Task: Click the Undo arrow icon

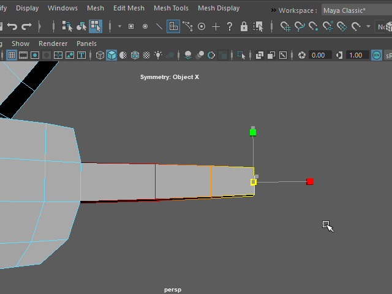Action: (12, 27)
